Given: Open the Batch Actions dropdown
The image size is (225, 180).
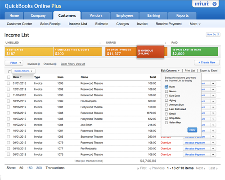Looking at the screenshot, I should pos(23,71).
